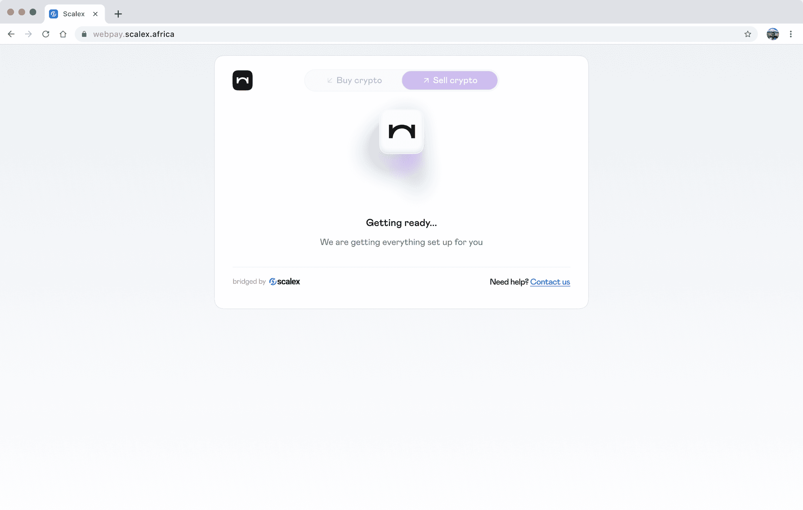Click the large center loading logo
This screenshot has width=803, height=510.
click(x=401, y=131)
